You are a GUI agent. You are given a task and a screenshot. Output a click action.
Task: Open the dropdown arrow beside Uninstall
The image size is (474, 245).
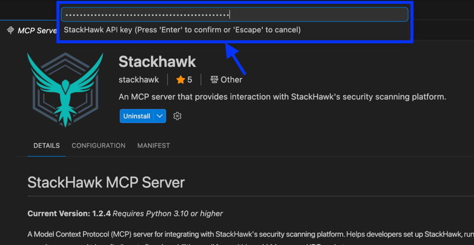tap(160, 116)
